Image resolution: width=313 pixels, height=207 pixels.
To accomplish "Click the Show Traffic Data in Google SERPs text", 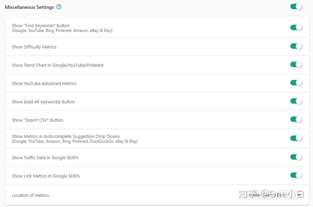I will [x=45, y=158].
